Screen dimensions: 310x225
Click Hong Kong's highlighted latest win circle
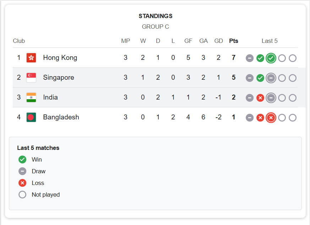tap(271, 58)
